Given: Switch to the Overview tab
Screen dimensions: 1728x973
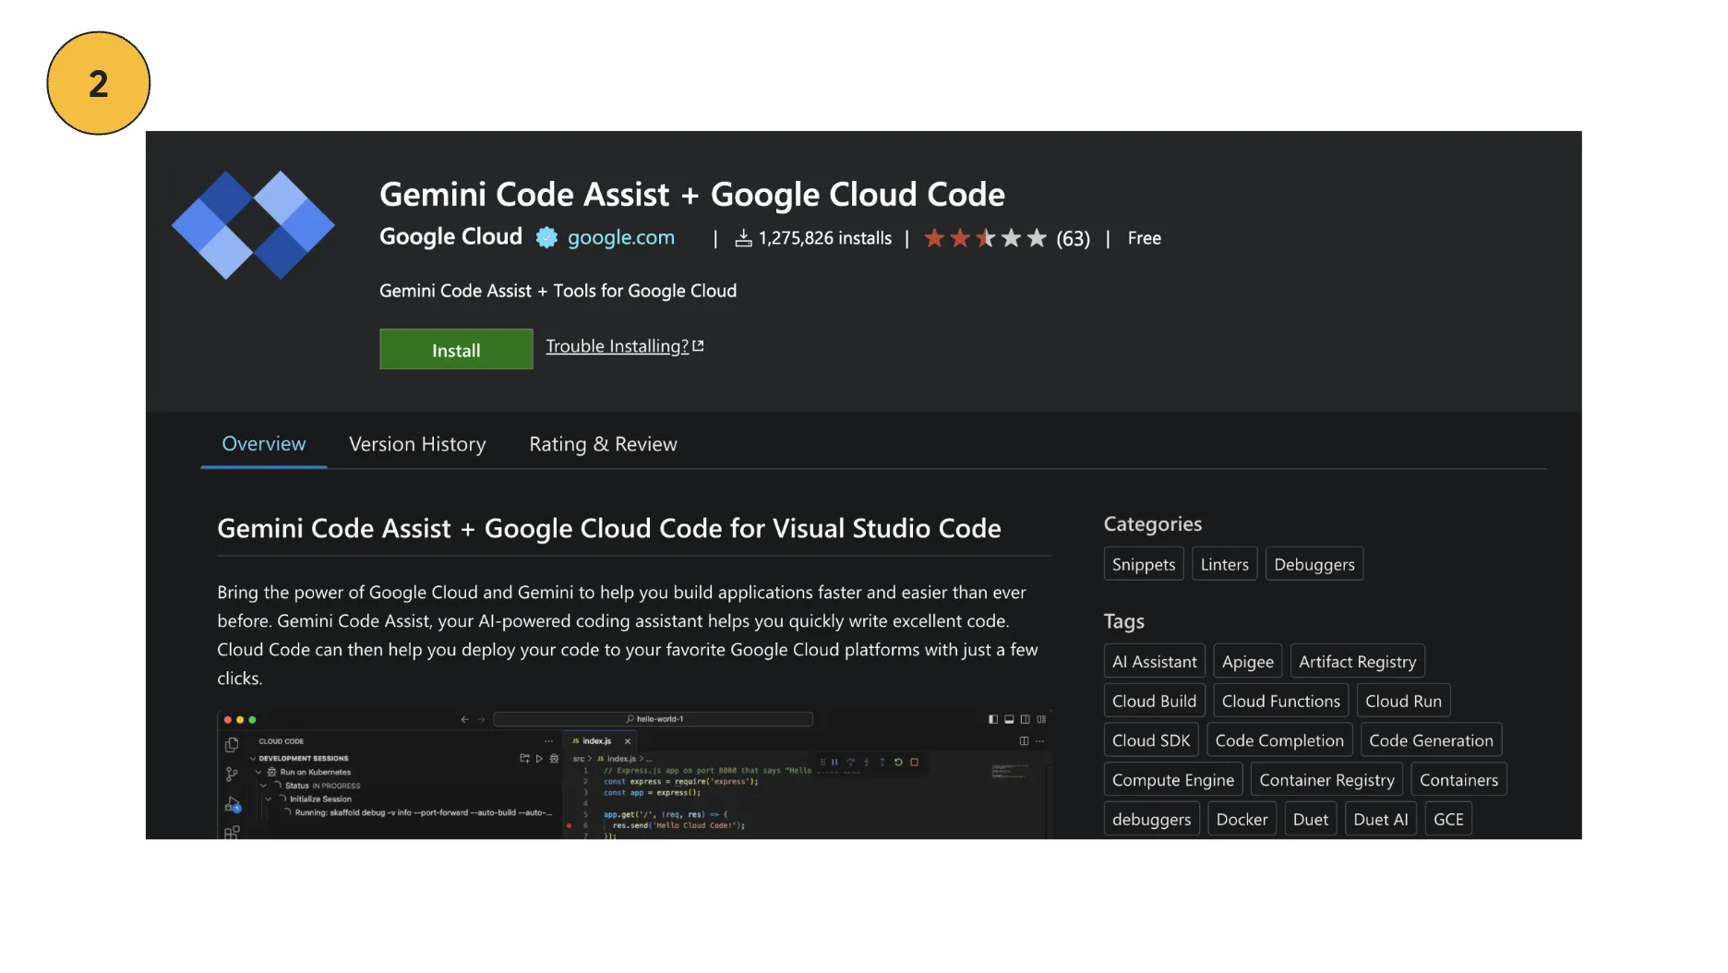Looking at the screenshot, I should coord(264,444).
